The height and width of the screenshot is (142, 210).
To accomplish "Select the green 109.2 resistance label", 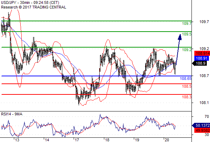I will (x=187, y=50).
